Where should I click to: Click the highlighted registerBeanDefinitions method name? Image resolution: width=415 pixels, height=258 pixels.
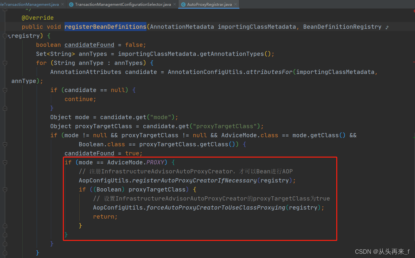click(x=105, y=27)
